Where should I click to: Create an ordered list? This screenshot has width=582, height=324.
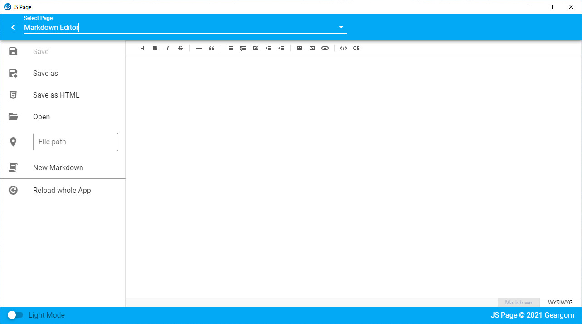243,48
